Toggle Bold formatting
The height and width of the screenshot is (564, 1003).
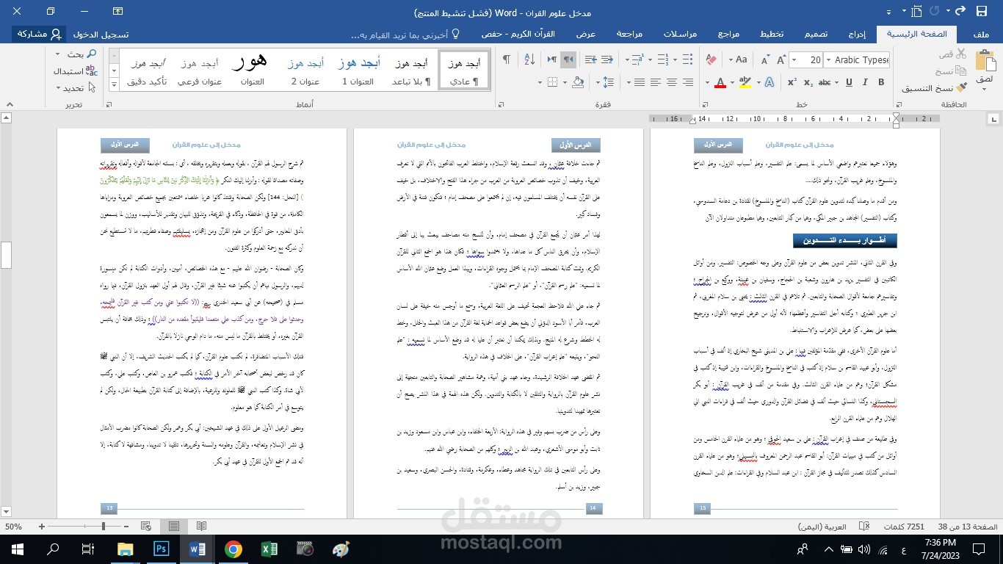click(x=881, y=82)
